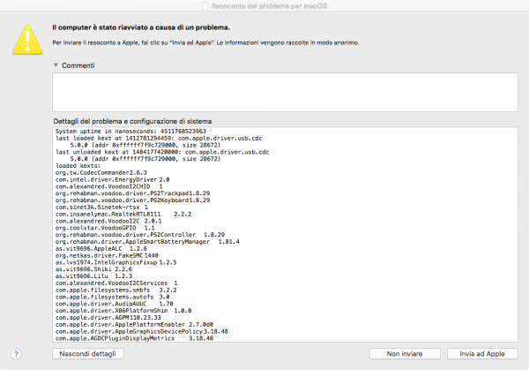Click the window title 'Resoconto del problema'

coord(269,6)
